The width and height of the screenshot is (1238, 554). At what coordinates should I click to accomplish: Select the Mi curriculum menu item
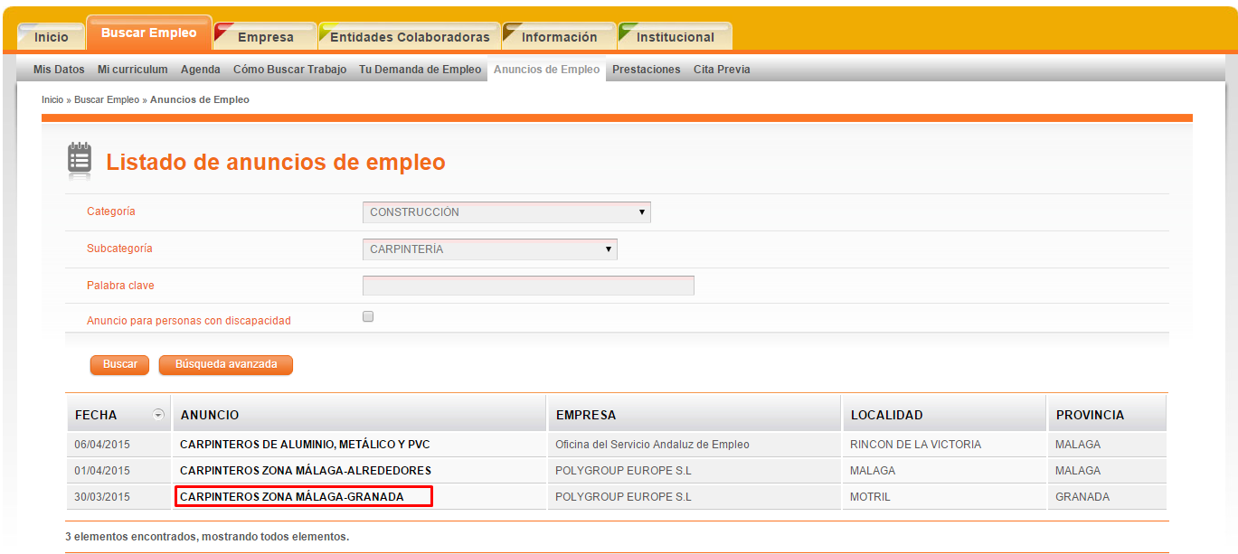[x=132, y=69]
